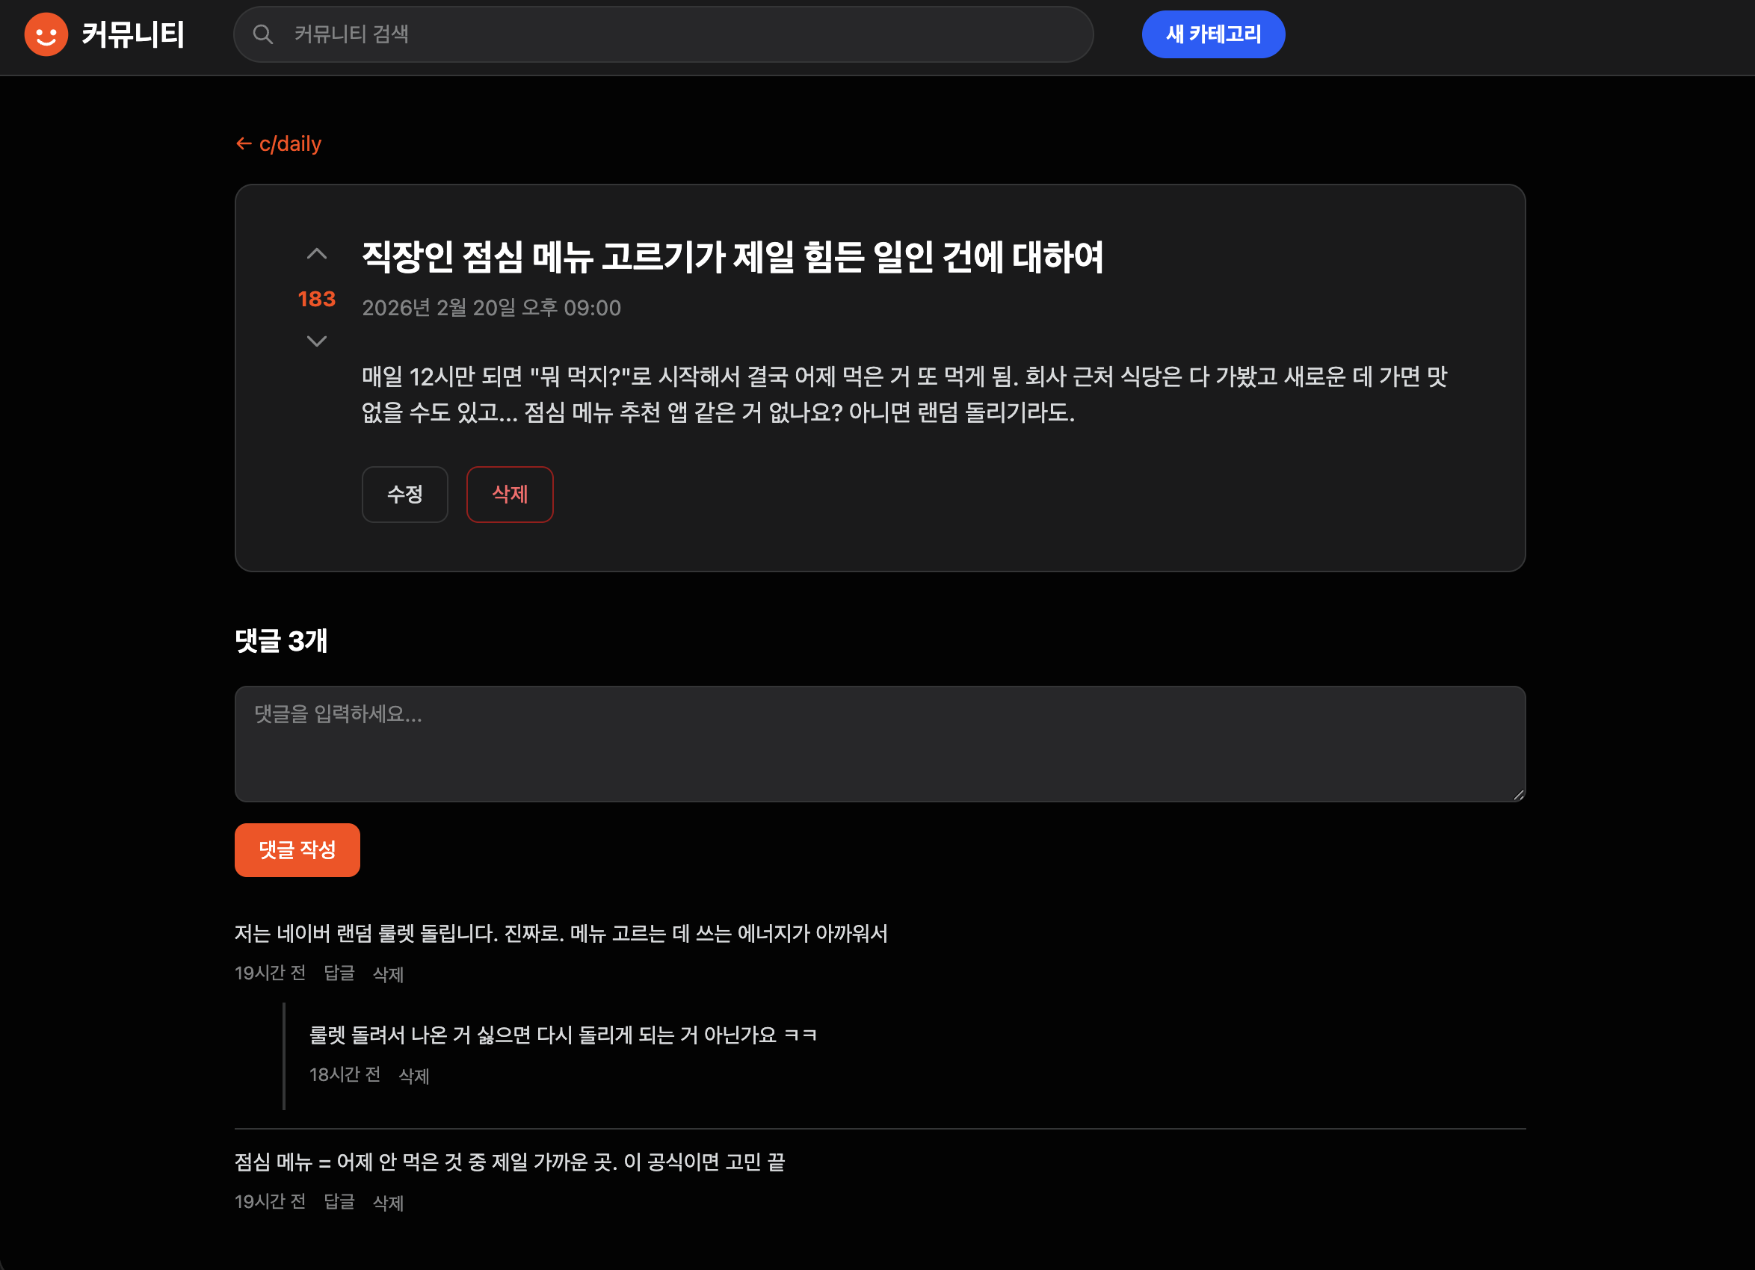Upvote the lunch menu post
This screenshot has width=1755, height=1270.
[x=315, y=253]
